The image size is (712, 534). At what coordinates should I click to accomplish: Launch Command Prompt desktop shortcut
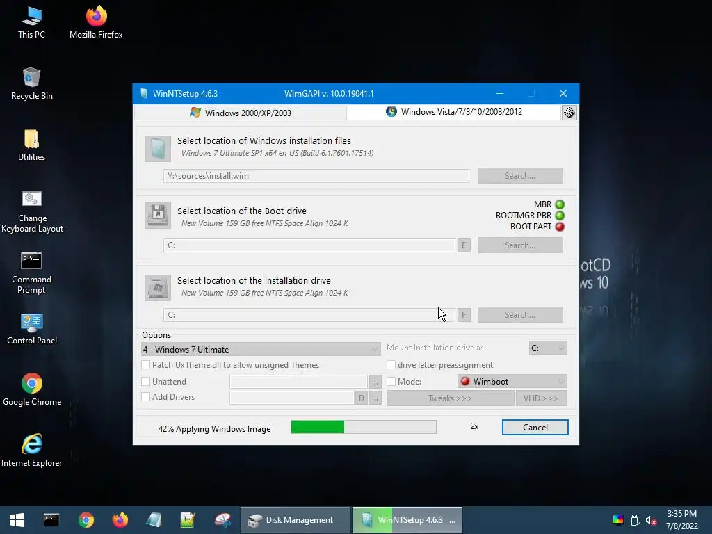click(32, 273)
